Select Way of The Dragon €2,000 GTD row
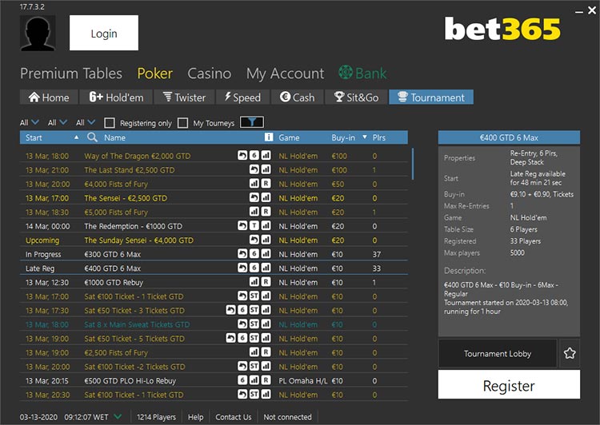The image size is (600, 425). click(214, 156)
